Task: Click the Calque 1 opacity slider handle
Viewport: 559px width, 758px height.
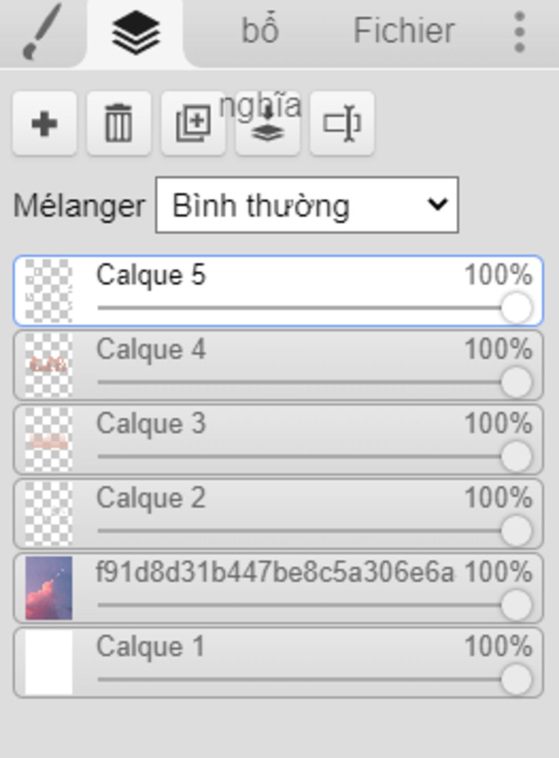Action: click(516, 679)
